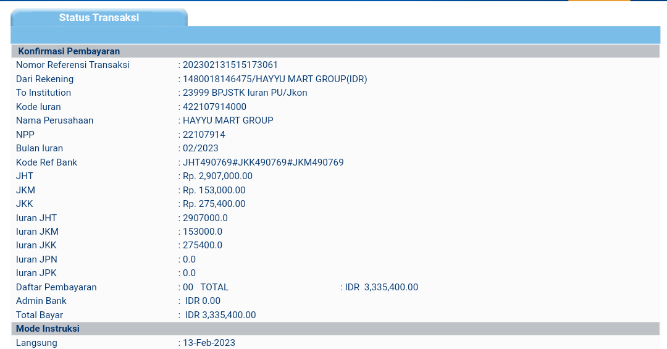This screenshot has height=349, width=667.
Task: Click the Iuran JHT value 2907000.0
Action: (x=205, y=218)
